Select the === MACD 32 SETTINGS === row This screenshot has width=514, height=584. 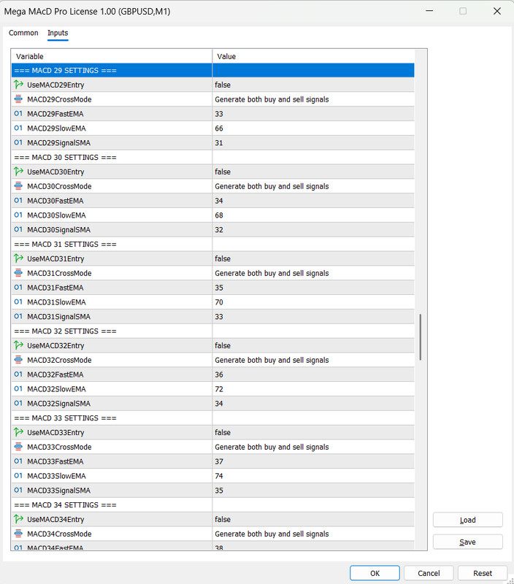tap(212, 331)
